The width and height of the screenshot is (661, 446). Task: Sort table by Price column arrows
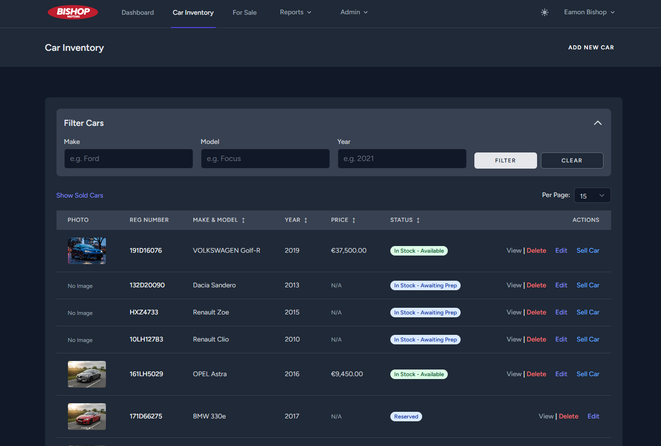[x=354, y=220]
